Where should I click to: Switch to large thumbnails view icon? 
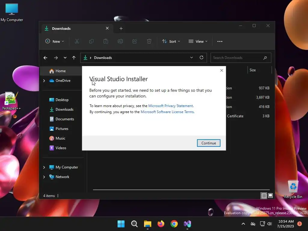pyautogui.click(x=270, y=196)
